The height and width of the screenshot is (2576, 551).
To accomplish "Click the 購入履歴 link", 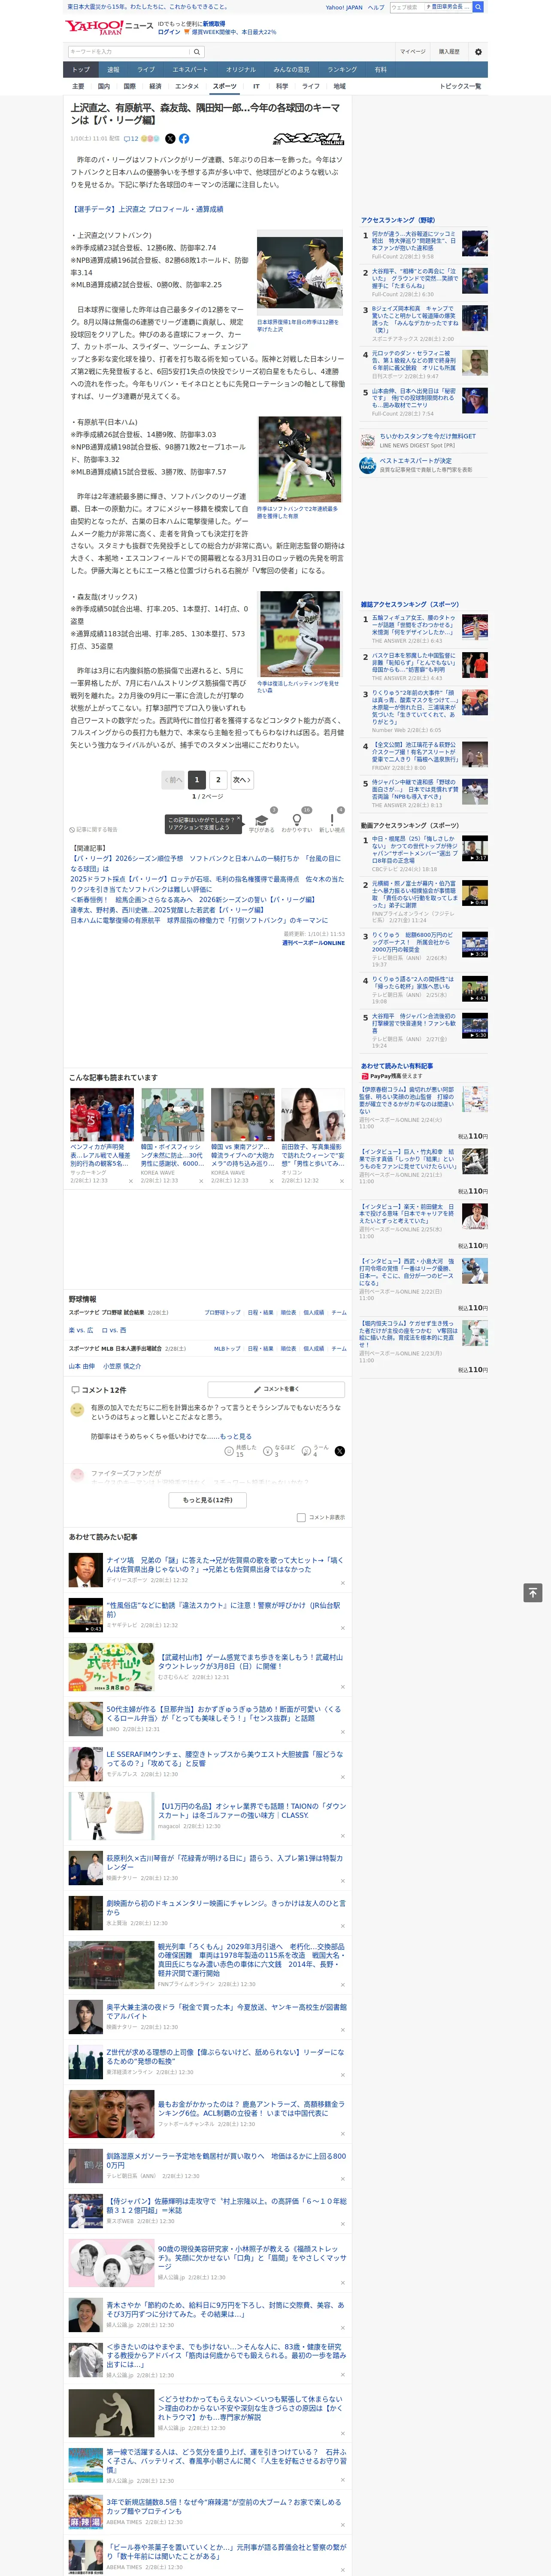I will point(449,51).
